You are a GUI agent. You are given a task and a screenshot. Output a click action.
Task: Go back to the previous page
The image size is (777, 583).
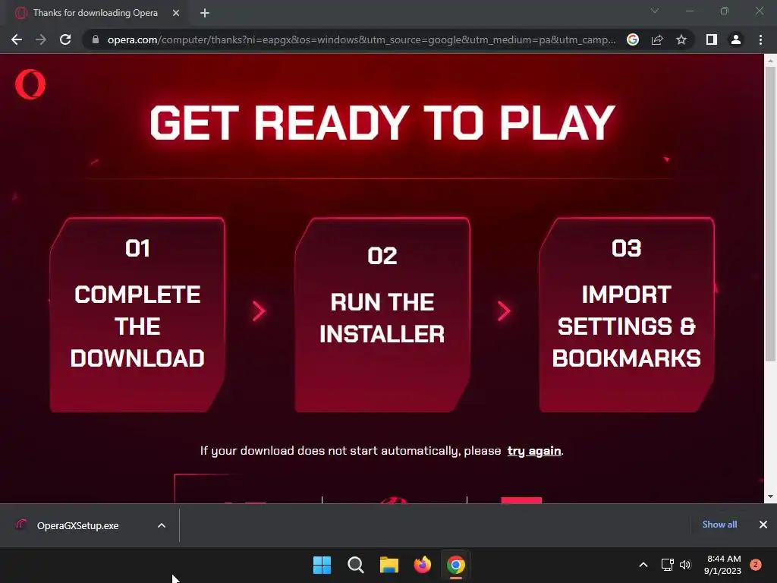click(17, 39)
